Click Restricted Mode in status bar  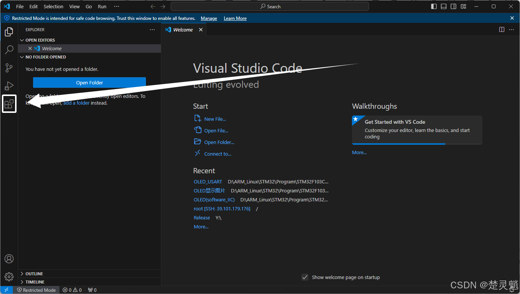36,290
